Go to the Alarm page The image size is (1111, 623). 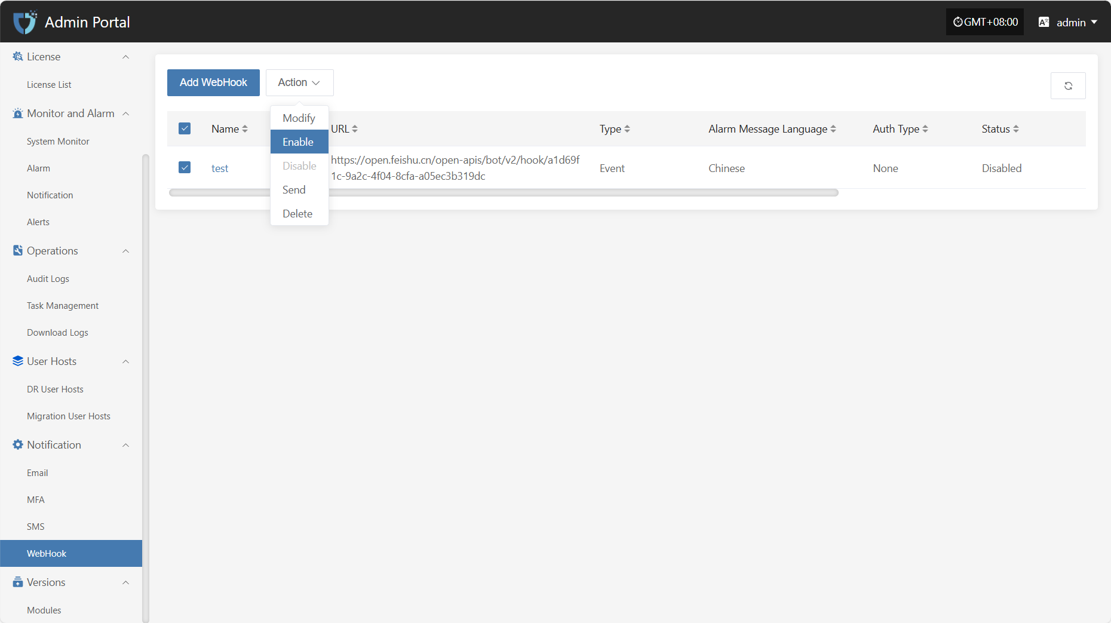pos(38,168)
